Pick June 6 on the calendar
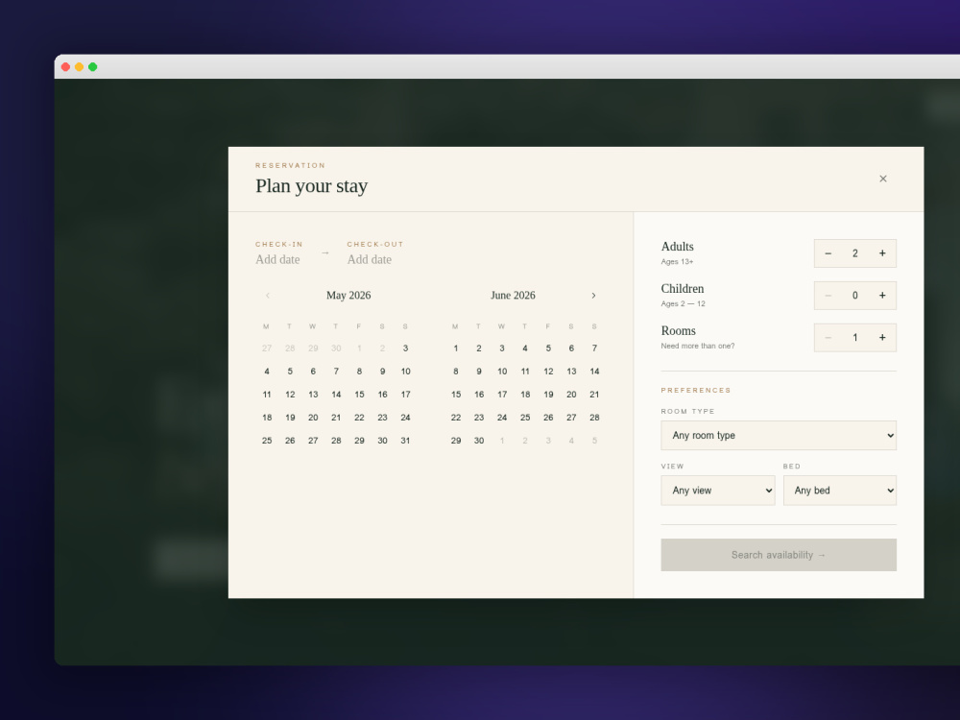Viewport: 960px width, 720px height. (571, 348)
